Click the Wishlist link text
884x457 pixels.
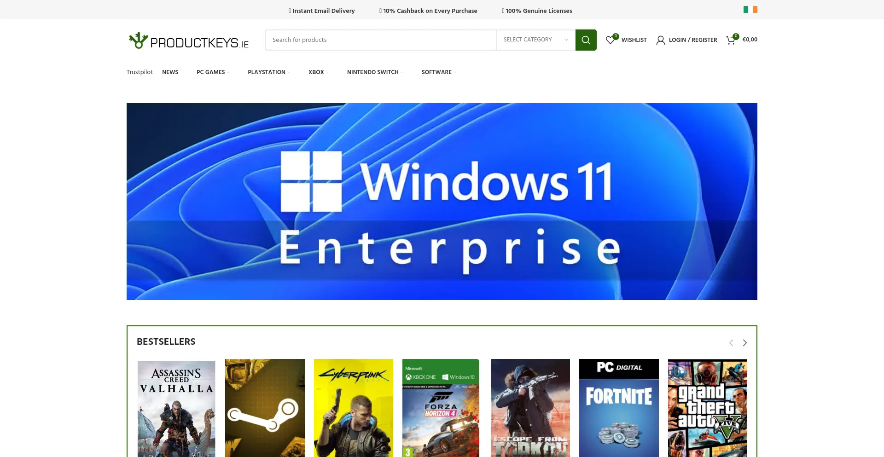pos(634,40)
